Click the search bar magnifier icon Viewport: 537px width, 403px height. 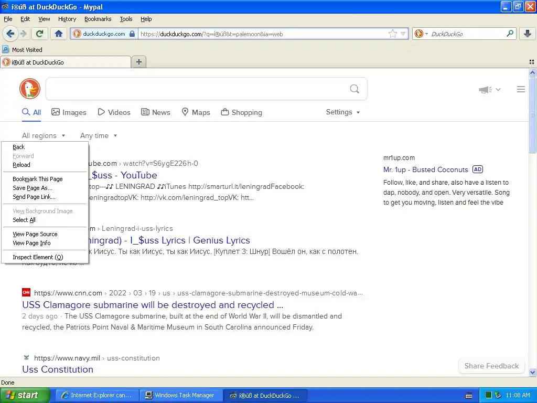510,34
